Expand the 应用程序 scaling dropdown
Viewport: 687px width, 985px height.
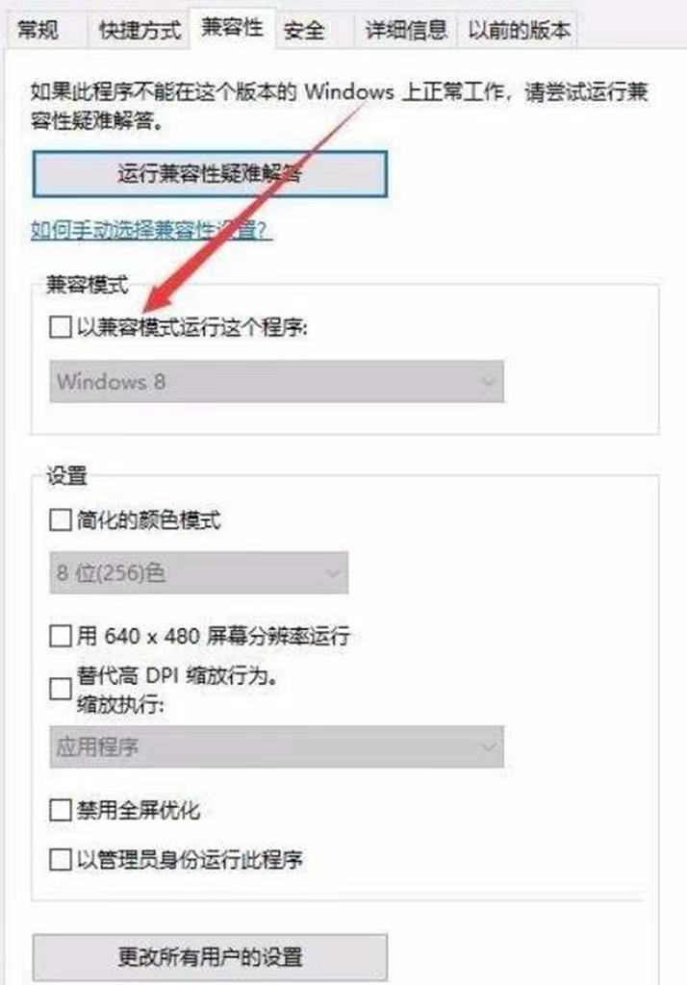[x=276, y=746]
